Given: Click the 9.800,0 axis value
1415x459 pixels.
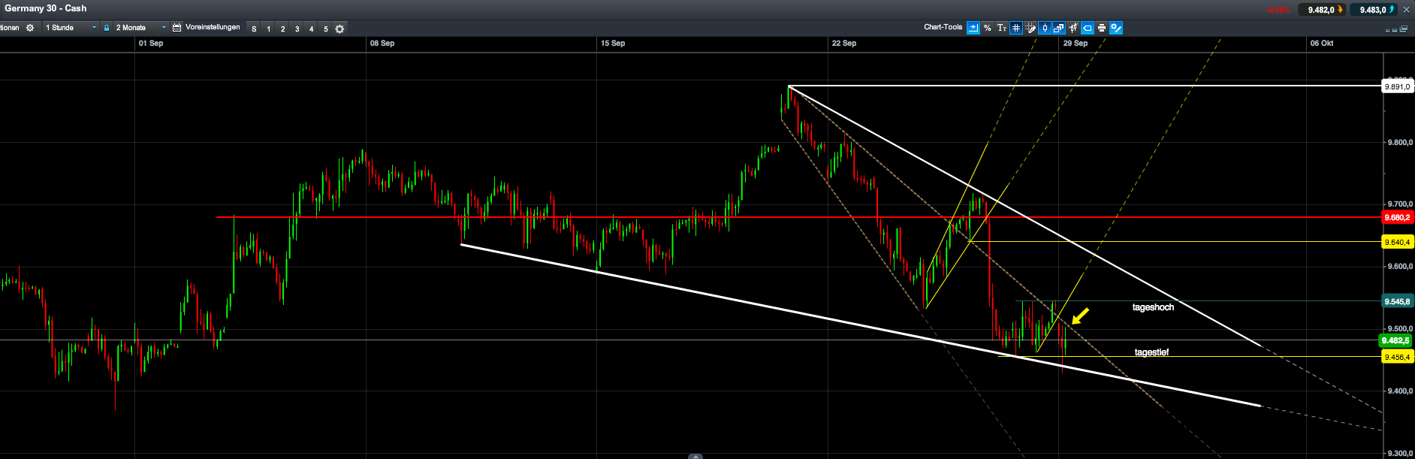Looking at the screenshot, I should click(x=1400, y=143).
